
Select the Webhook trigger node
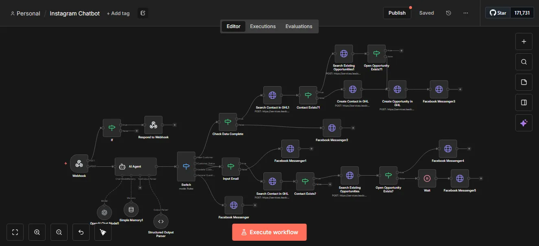click(79, 163)
